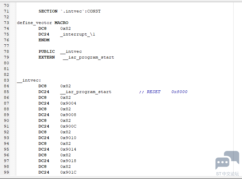Viewport: 242px width, 179px height.
Task: Click line number 70 in the gutter
Action: 6,5
